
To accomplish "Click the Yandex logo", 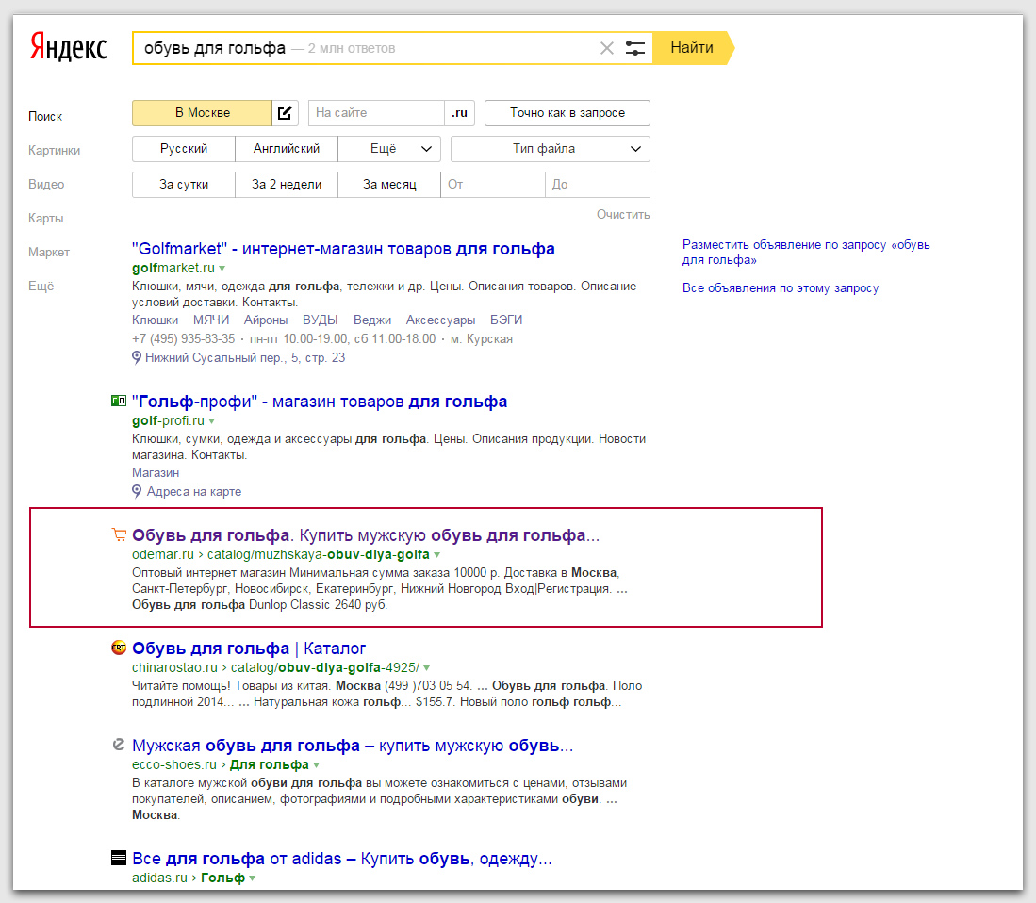I will [x=68, y=47].
